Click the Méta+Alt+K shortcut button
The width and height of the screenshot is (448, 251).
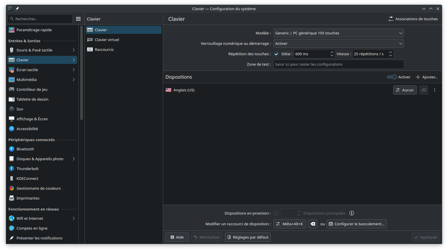click(x=290, y=224)
